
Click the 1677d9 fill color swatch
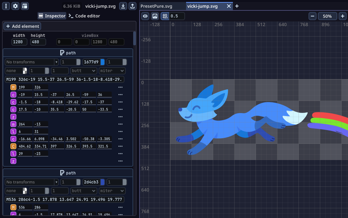click(102, 62)
